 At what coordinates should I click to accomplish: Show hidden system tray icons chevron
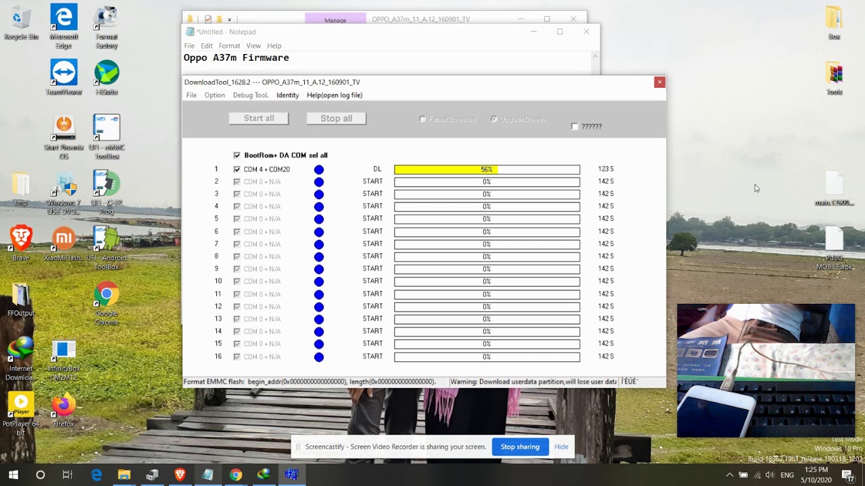(x=729, y=475)
